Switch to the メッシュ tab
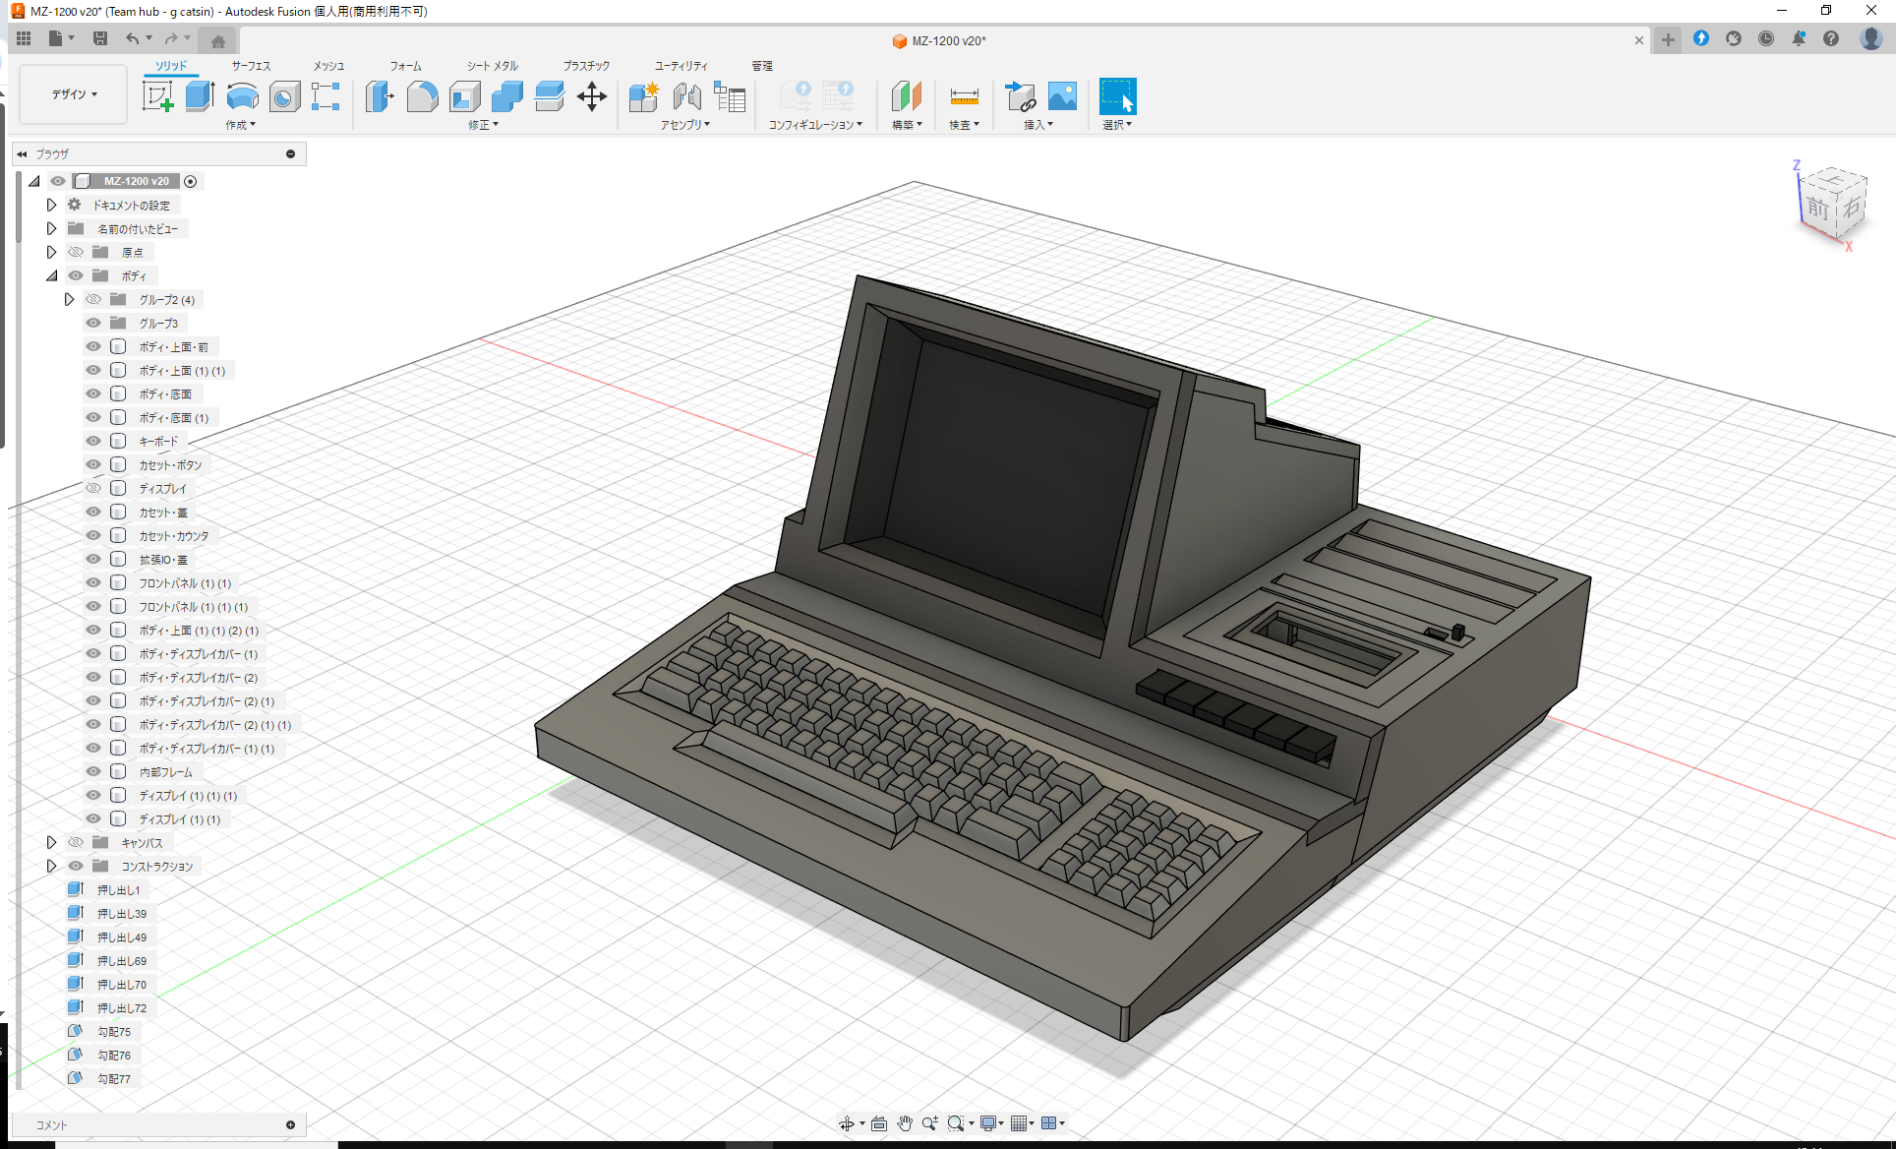1896x1149 pixels. point(327,66)
